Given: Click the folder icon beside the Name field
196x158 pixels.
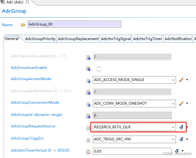Looking at the screenshot, I should (23, 25).
